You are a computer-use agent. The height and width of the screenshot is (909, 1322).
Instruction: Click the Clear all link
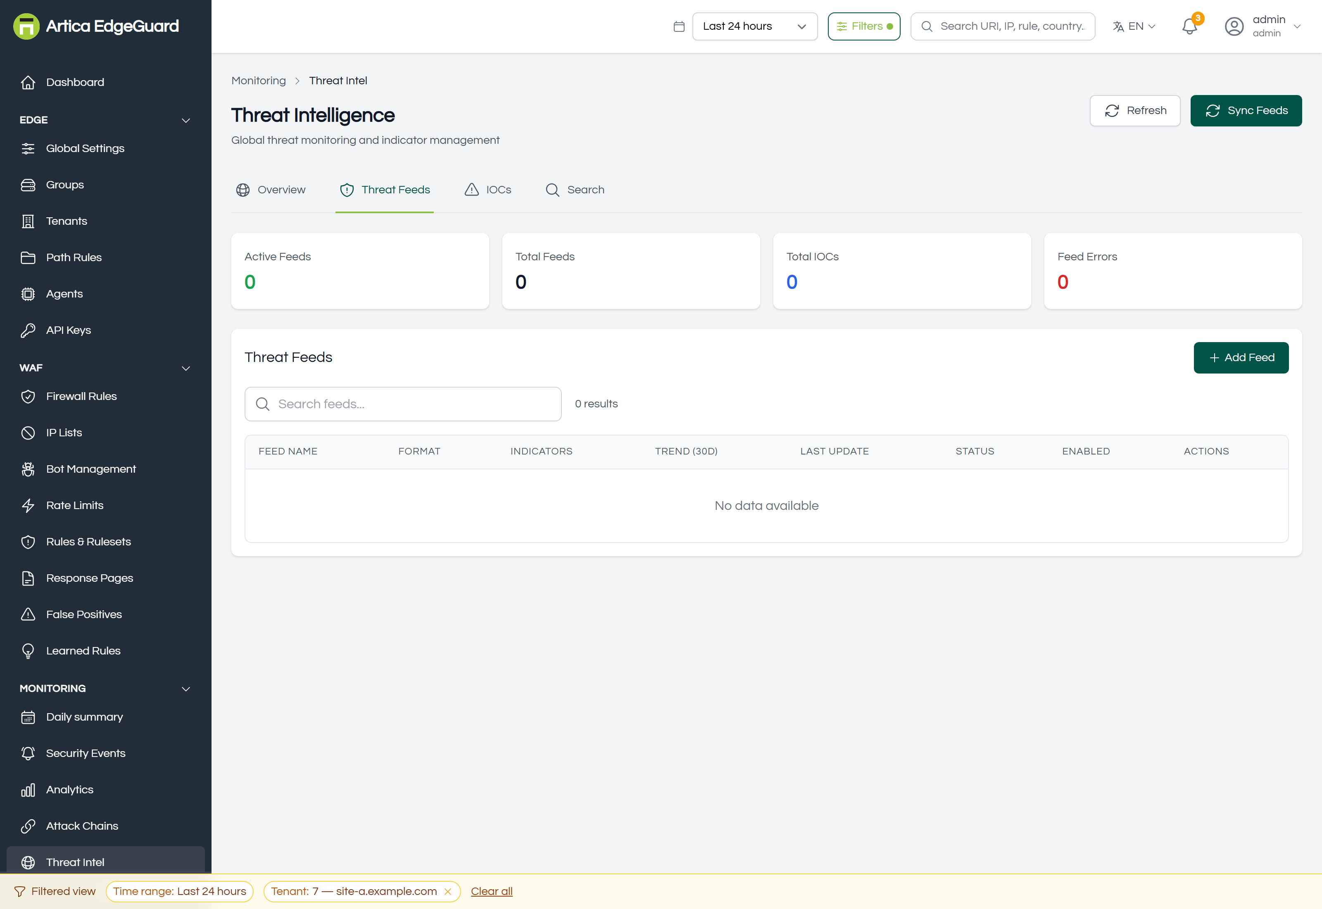point(491,892)
